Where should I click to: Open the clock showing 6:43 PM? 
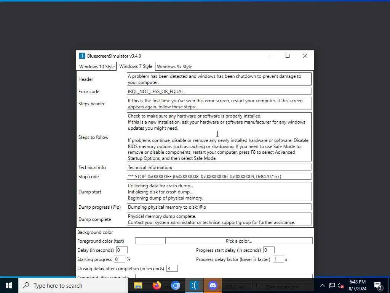tap(357, 285)
